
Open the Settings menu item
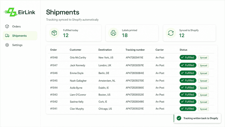(x=20, y=45)
